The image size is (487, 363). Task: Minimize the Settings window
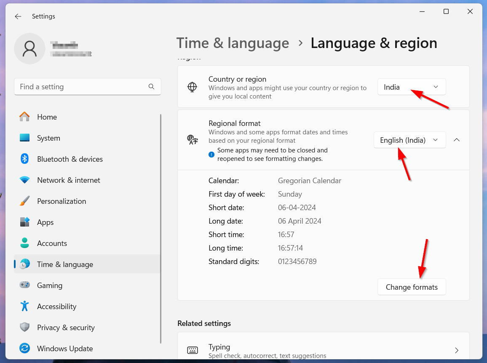click(x=422, y=11)
